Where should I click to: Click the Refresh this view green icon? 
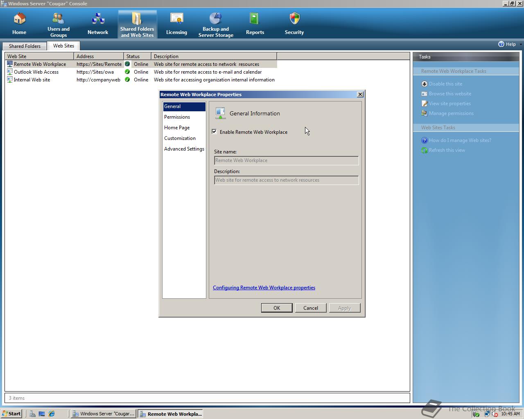point(425,150)
